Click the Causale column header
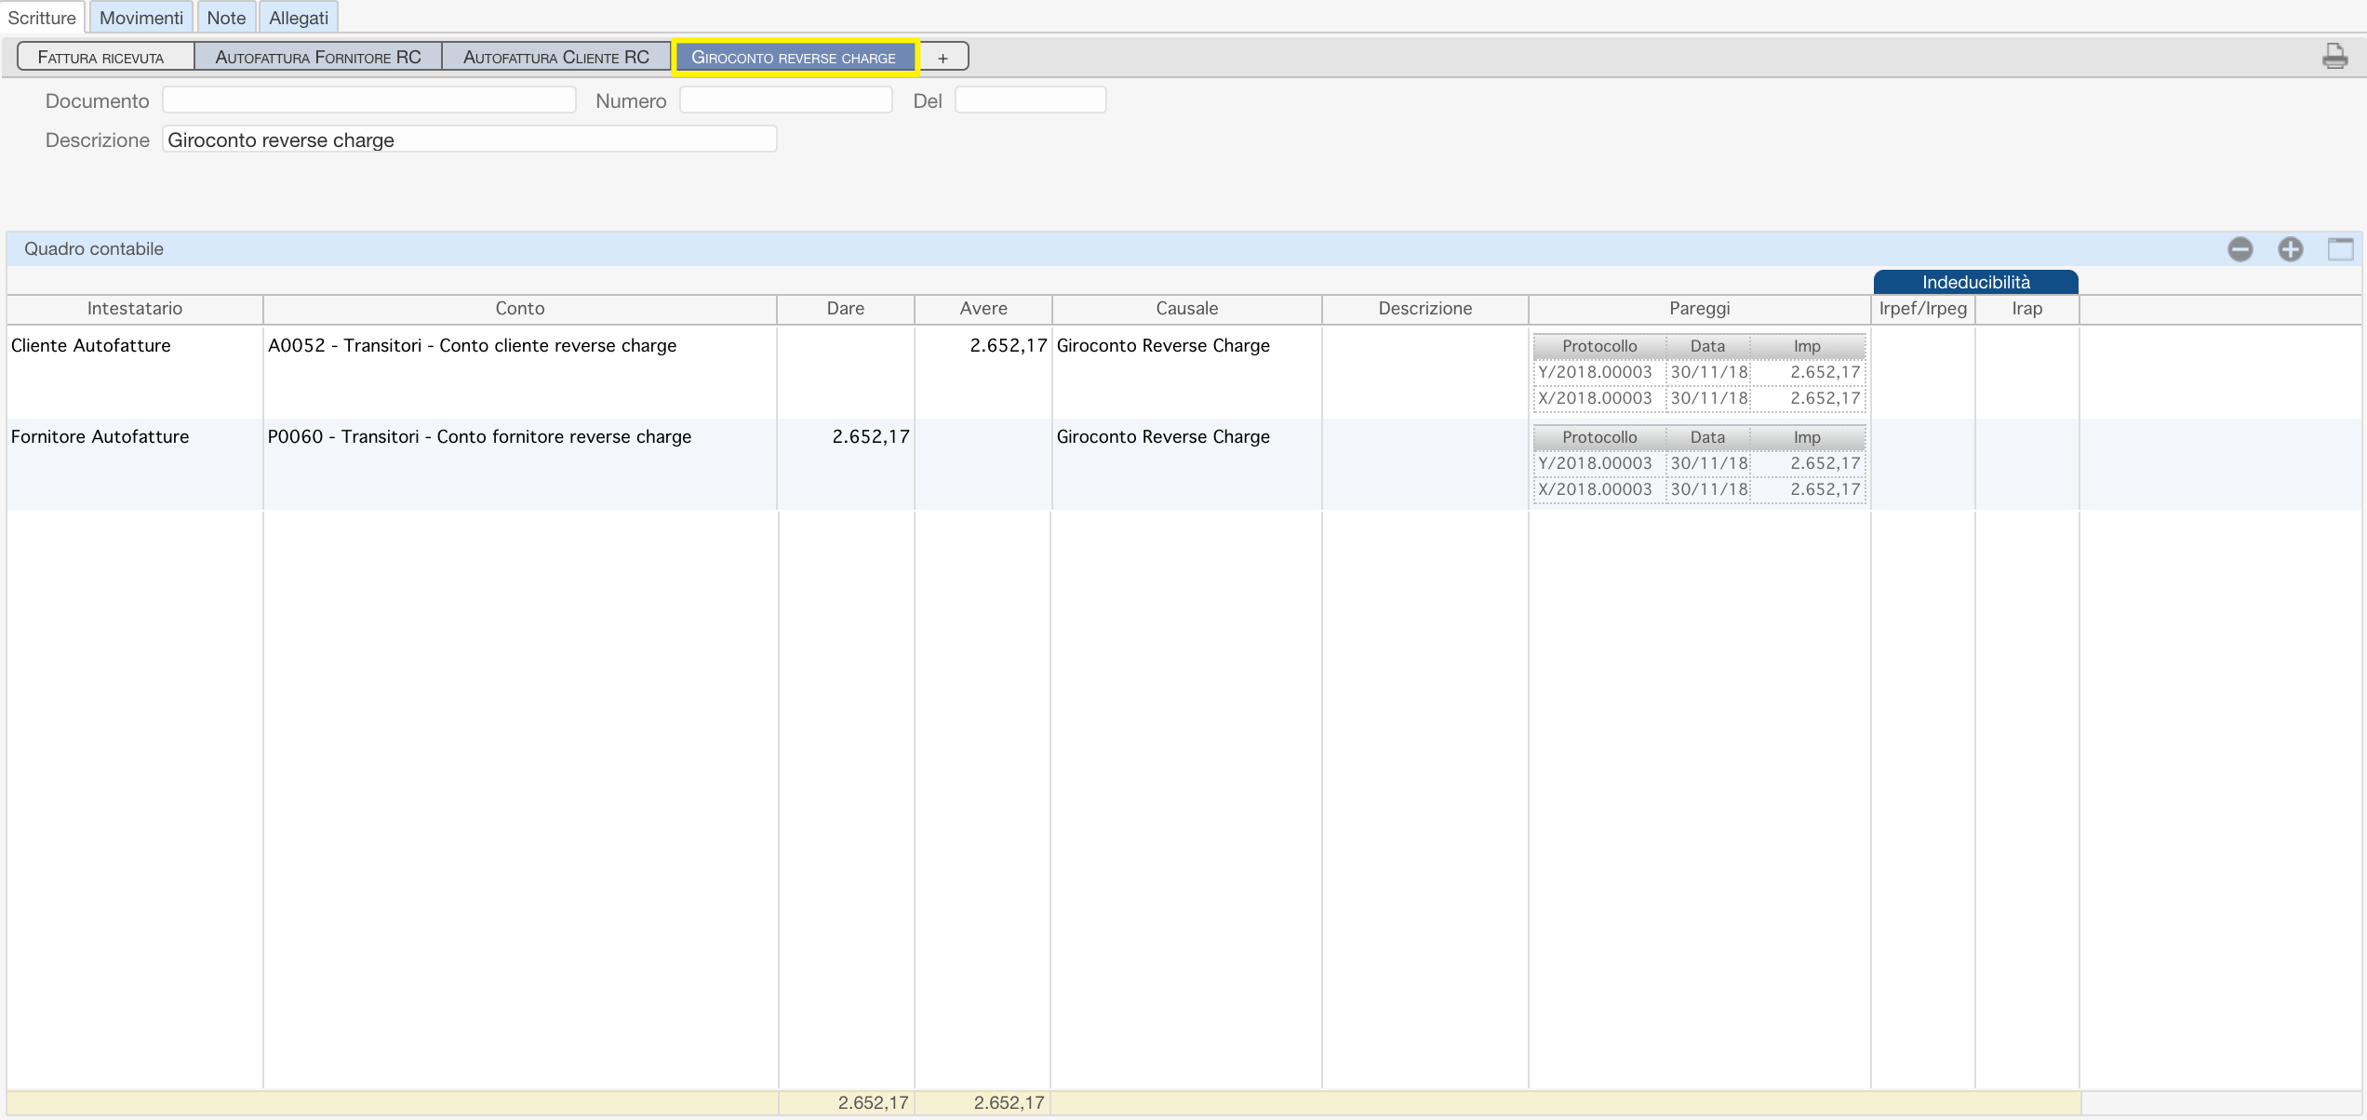Image resolution: width=2367 pixels, height=1120 pixels. click(x=1187, y=309)
